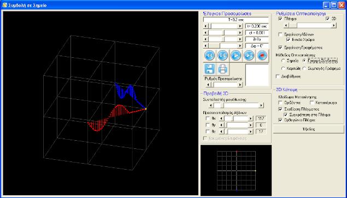Click the red record button
The image size is (347, 198).
click(x=262, y=56)
